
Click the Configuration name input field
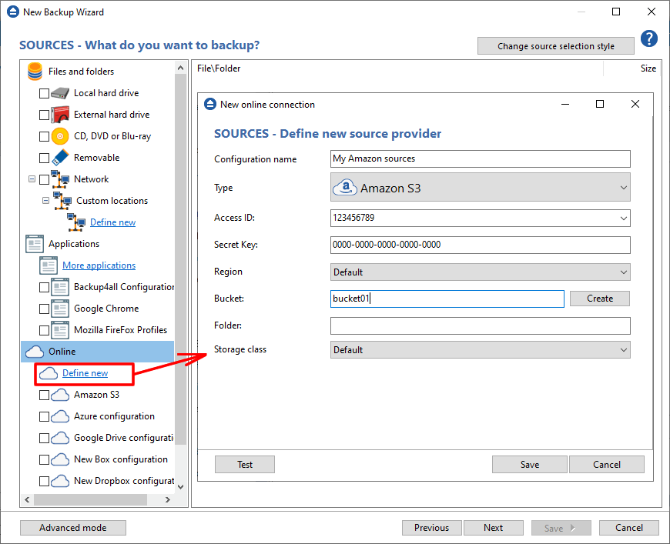(x=481, y=159)
